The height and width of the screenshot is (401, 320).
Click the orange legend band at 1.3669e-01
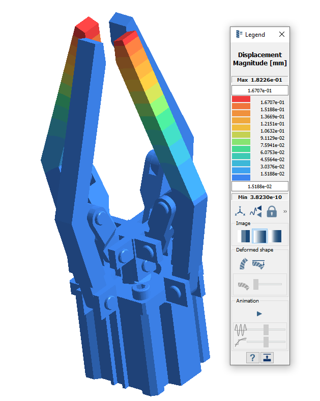click(x=241, y=113)
